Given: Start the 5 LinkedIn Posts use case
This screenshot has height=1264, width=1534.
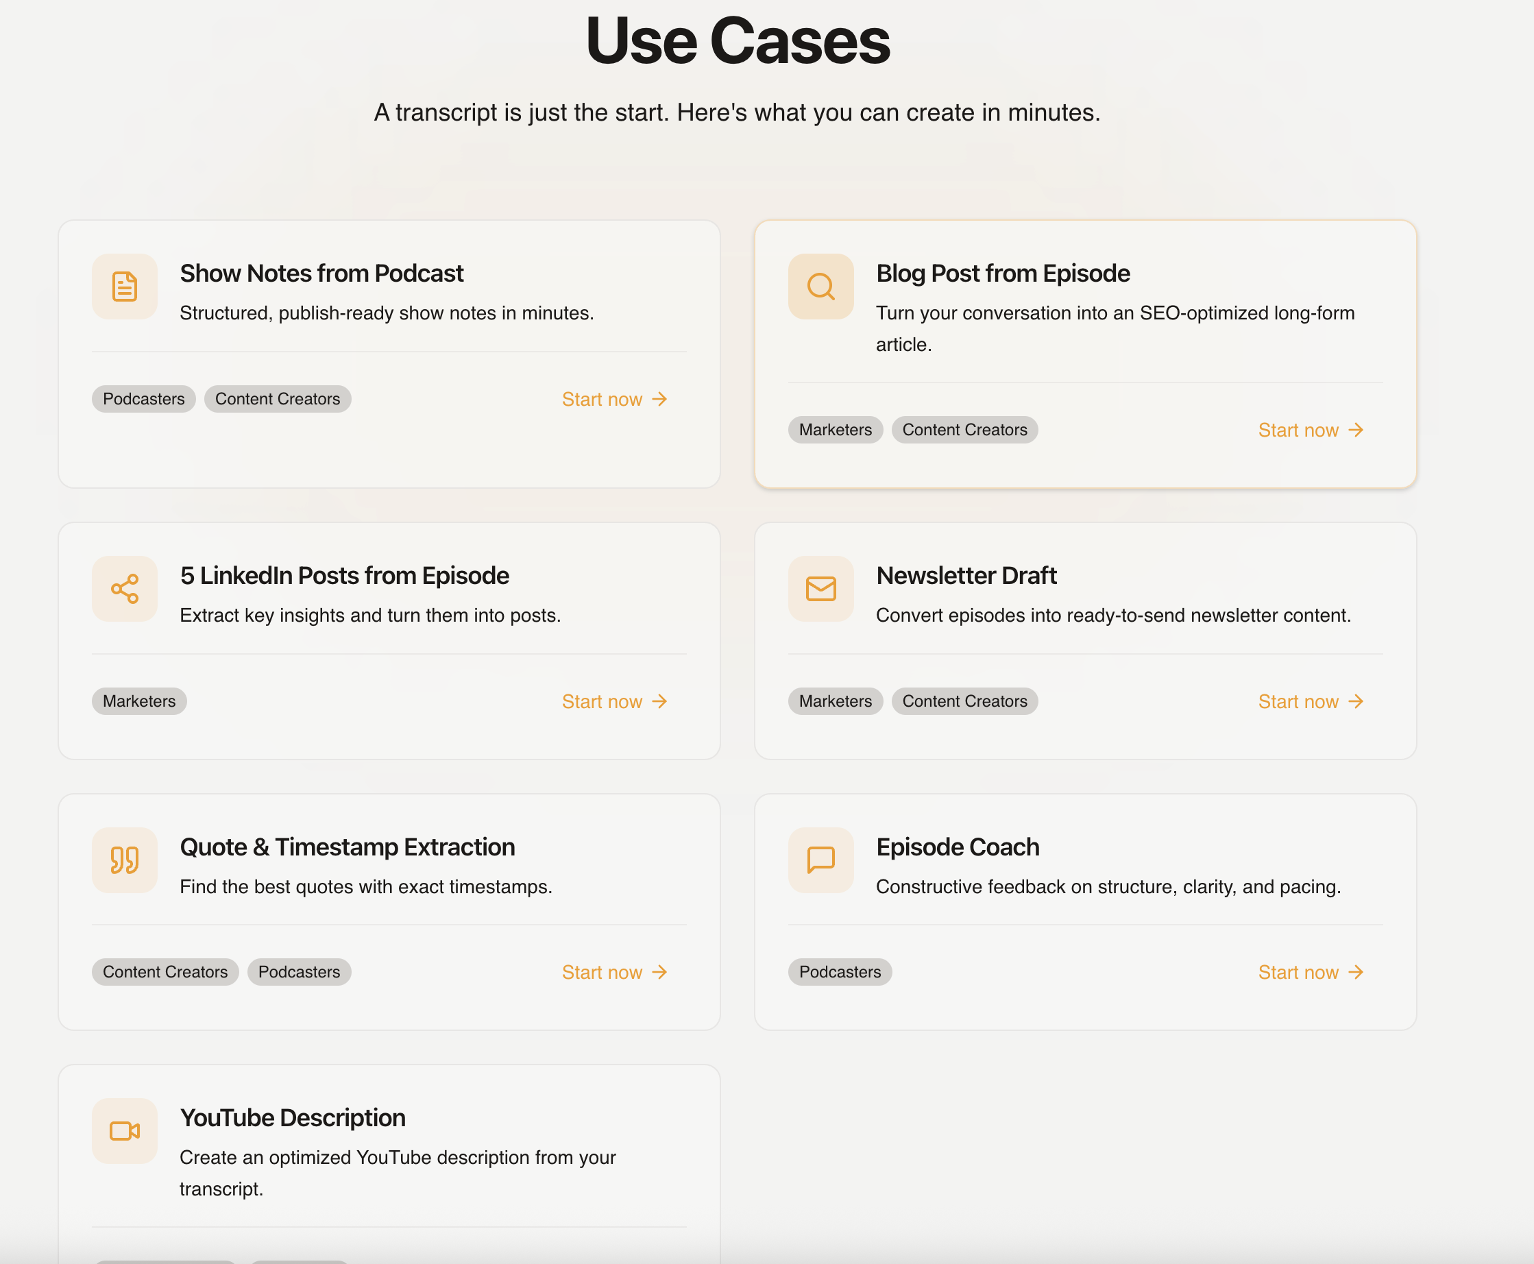Looking at the screenshot, I should click(x=613, y=701).
